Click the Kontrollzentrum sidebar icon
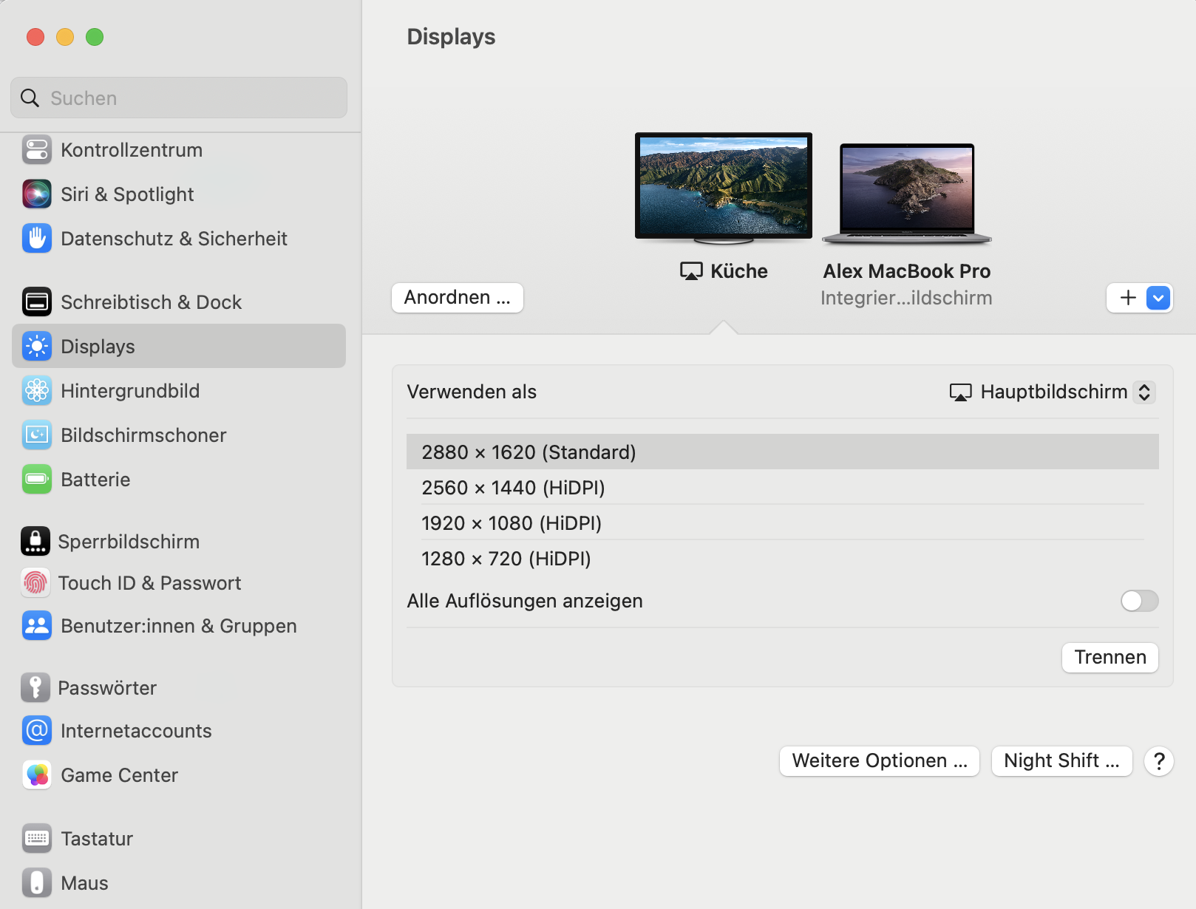Image resolution: width=1196 pixels, height=909 pixels. point(37,150)
